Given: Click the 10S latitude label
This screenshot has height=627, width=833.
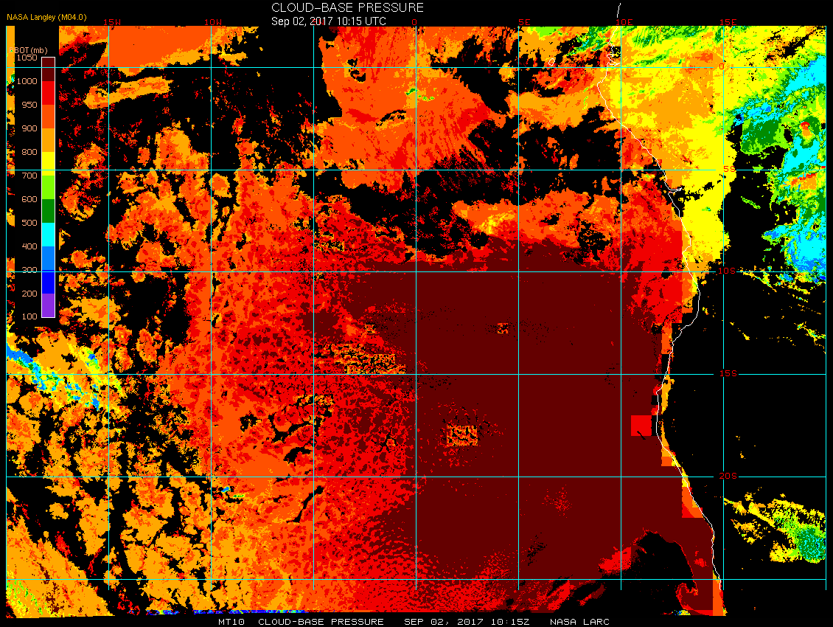Looking at the screenshot, I should [x=727, y=271].
